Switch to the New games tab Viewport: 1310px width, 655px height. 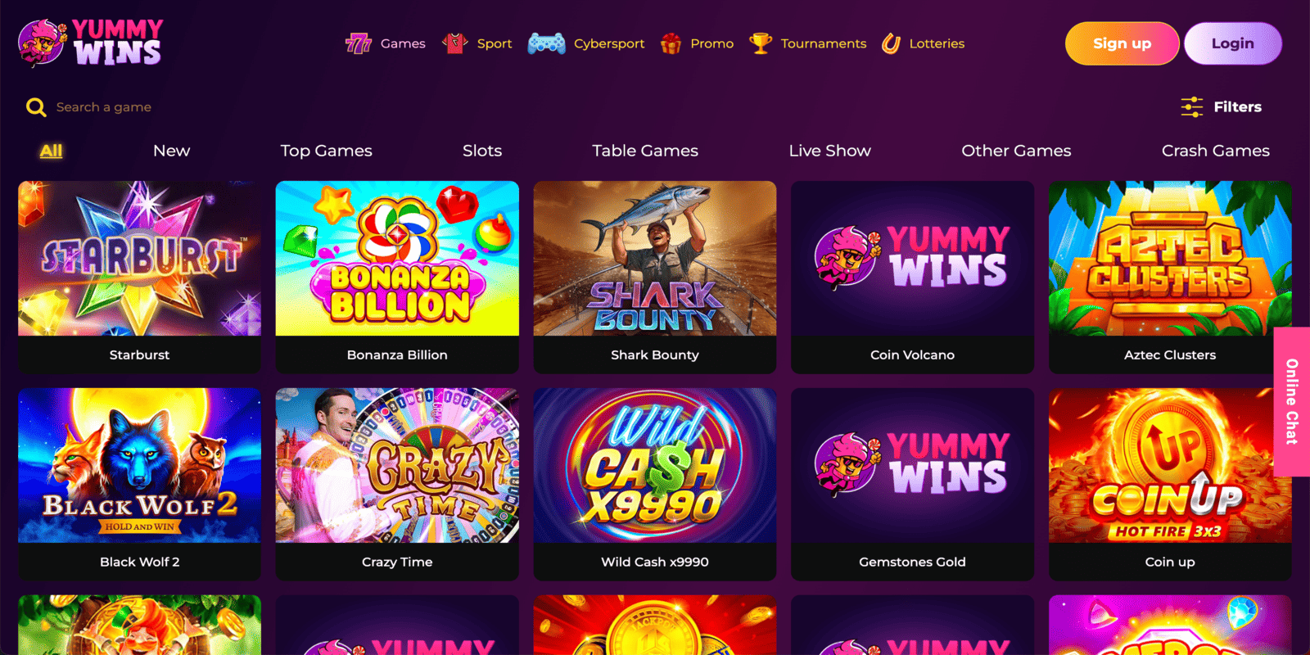coord(171,151)
